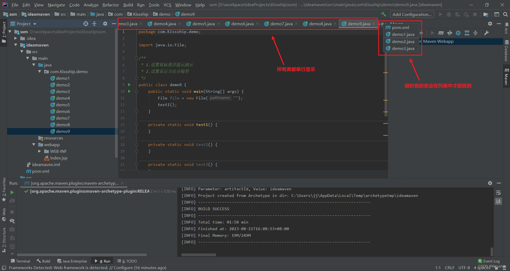Close the demo7.java tab
This screenshot has width=510, height=271.
click(296, 24)
